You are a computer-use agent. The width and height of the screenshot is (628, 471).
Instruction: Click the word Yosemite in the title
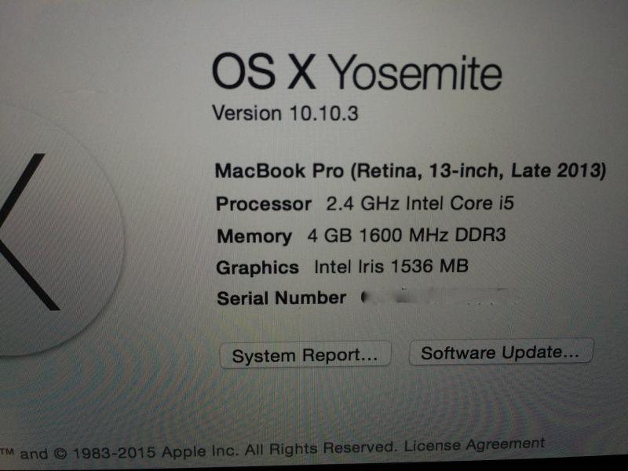417,73
